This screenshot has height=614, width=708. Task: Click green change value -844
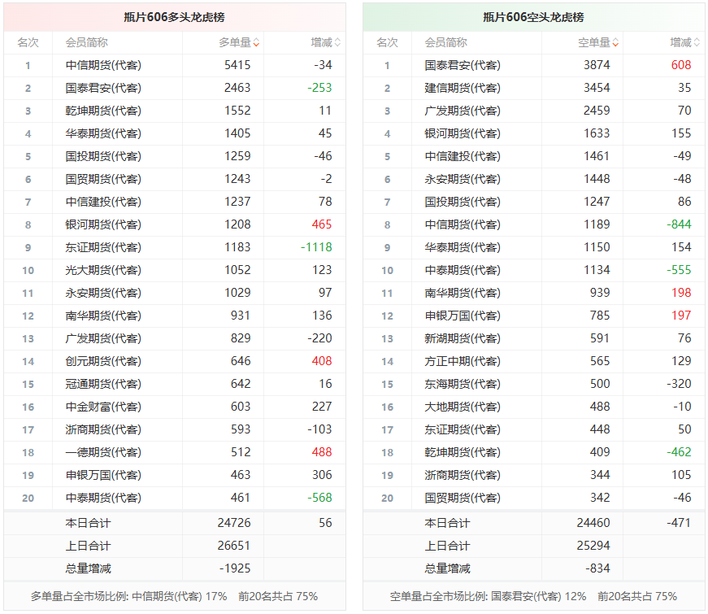(679, 224)
